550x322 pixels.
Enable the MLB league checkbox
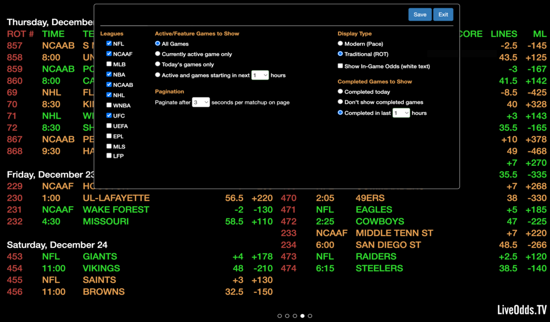109,64
